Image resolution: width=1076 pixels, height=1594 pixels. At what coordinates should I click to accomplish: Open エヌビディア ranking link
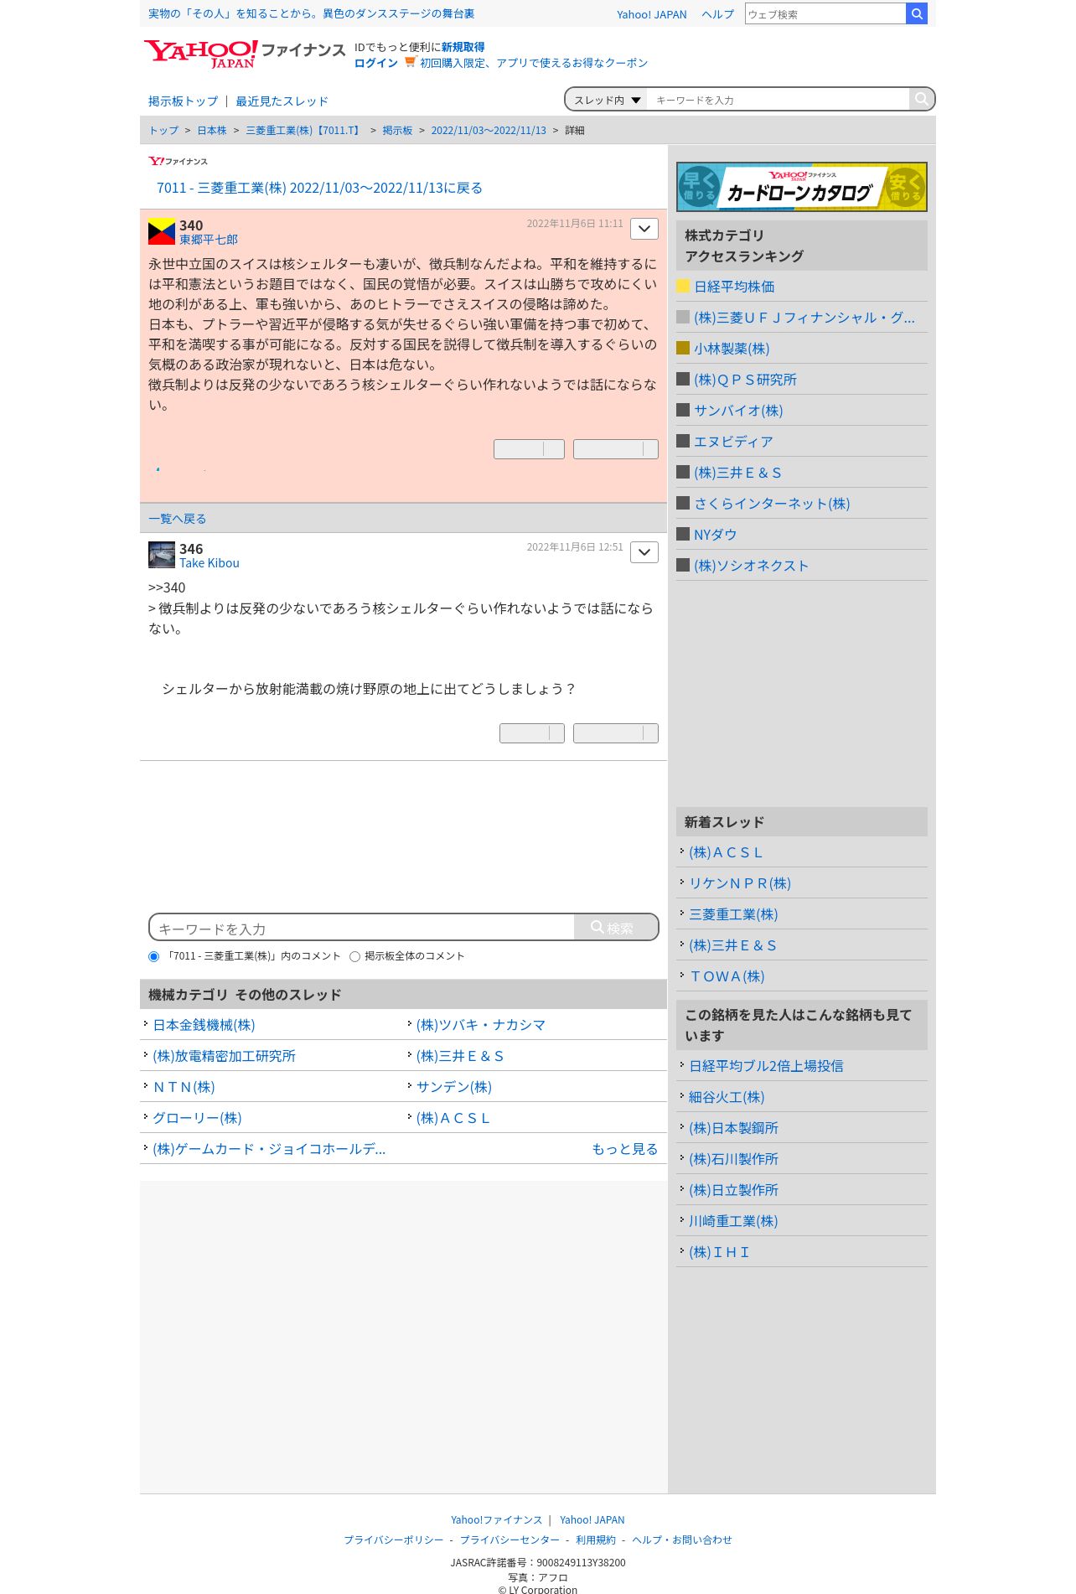(x=733, y=442)
